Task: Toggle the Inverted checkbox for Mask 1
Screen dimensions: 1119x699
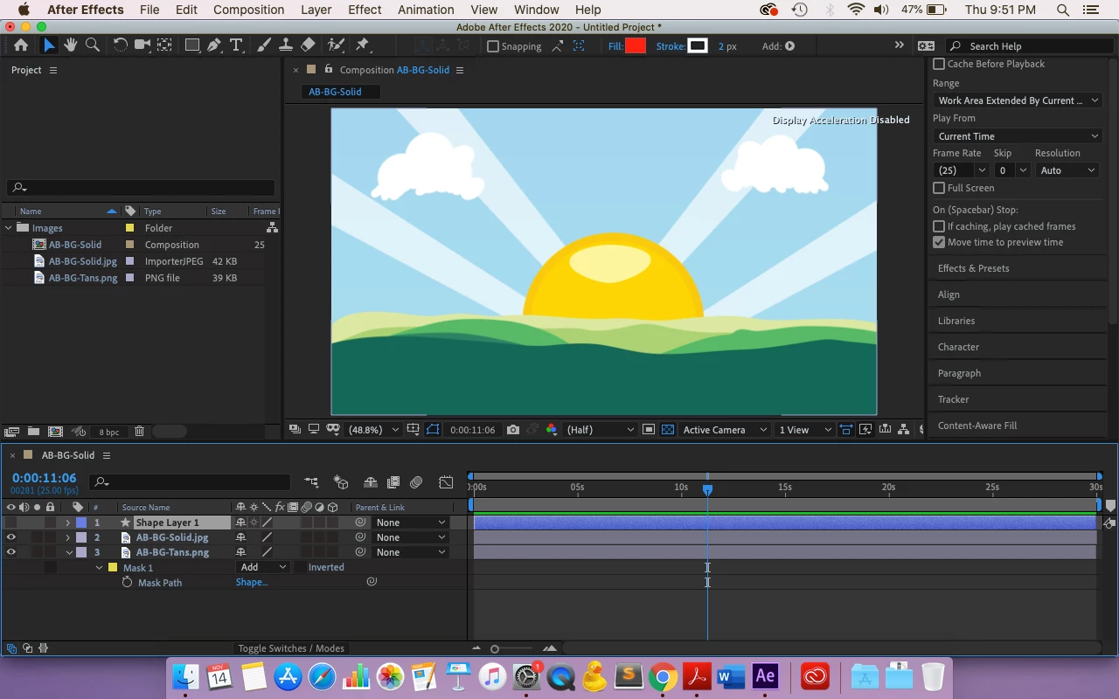Action: click(x=299, y=567)
